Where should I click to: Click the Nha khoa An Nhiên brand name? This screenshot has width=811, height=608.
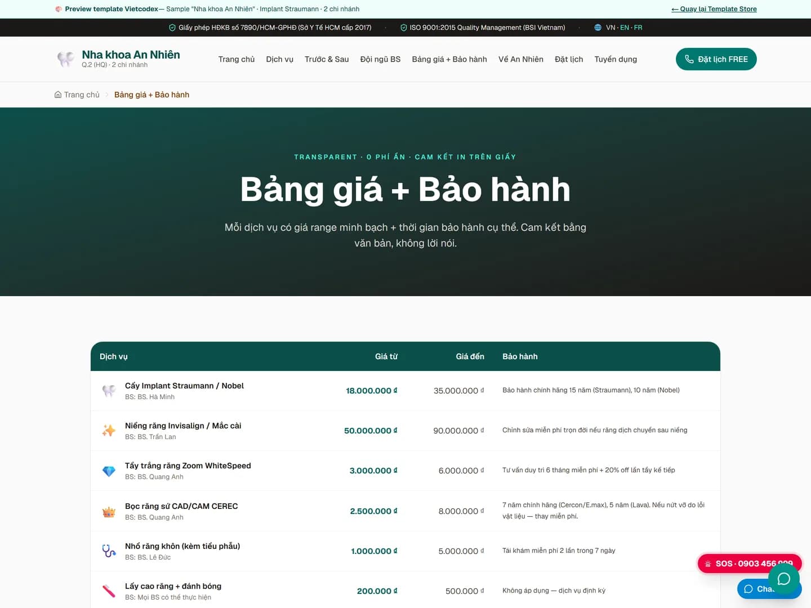[x=131, y=55]
